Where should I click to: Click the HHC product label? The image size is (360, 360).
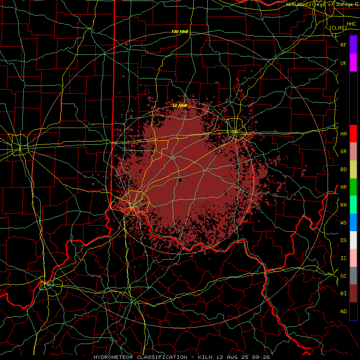pyautogui.click(x=351, y=24)
